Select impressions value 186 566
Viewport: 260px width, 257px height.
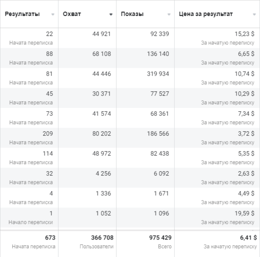coord(158,134)
